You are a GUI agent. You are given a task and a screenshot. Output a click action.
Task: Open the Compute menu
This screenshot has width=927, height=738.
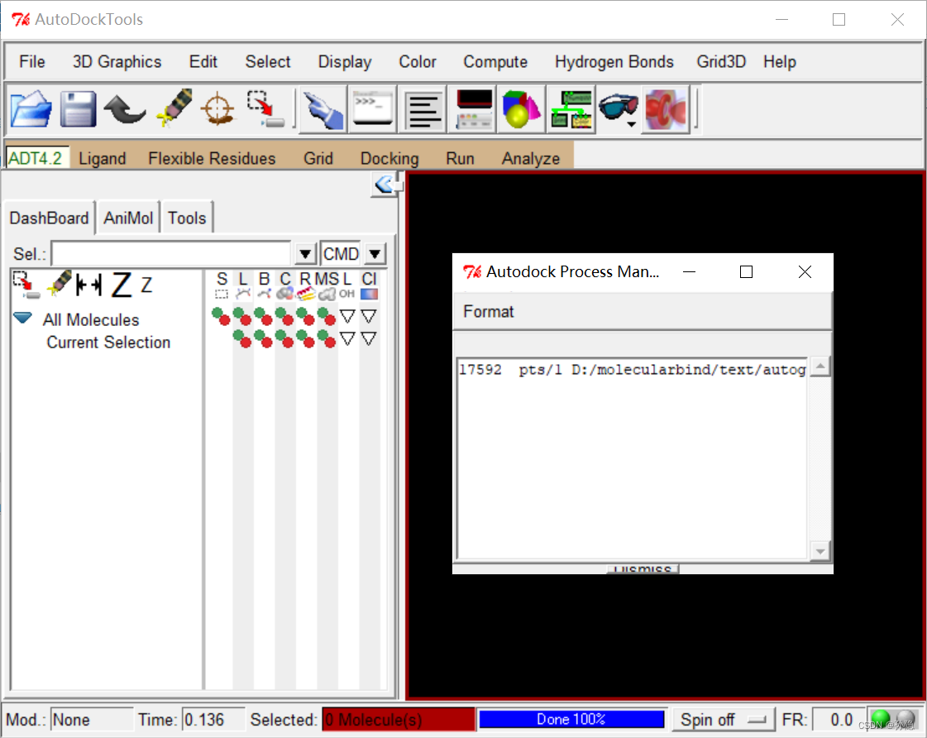(x=495, y=61)
